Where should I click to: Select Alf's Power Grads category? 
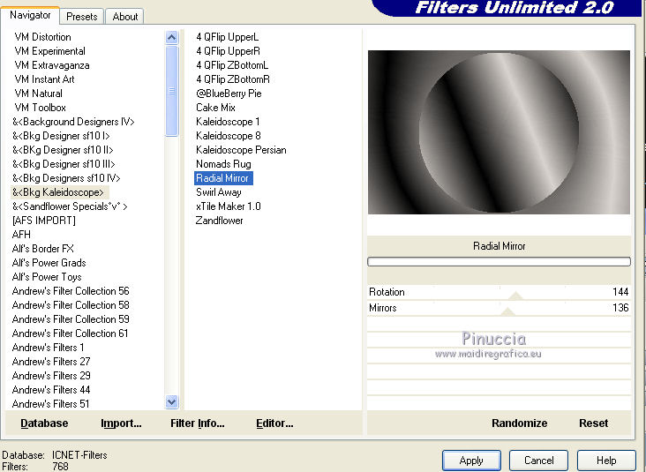pos(49,263)
